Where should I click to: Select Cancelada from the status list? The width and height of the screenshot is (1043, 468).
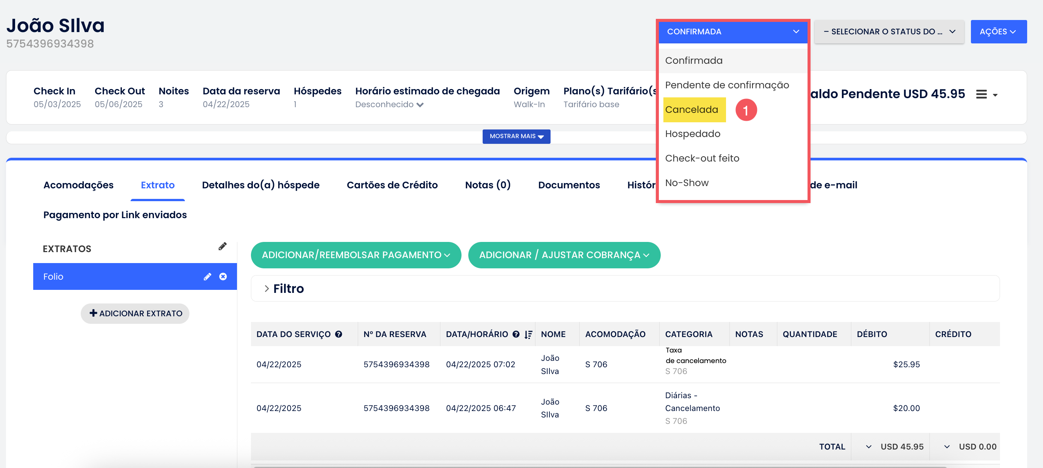point(692,109)
